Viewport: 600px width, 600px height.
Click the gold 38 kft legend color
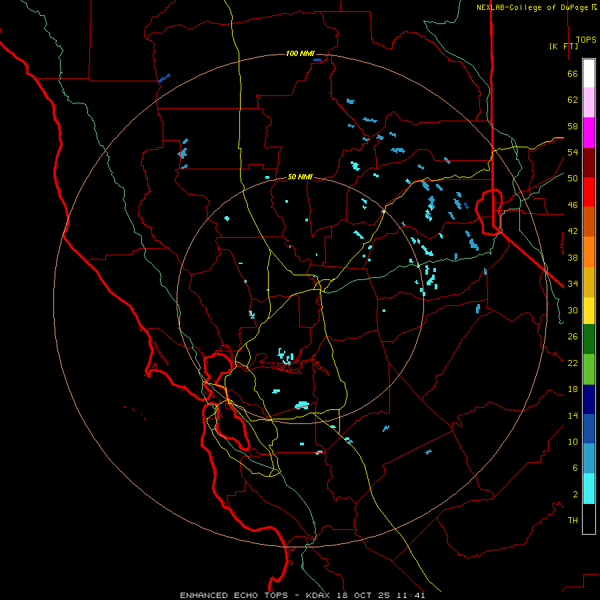coord(589,282)
